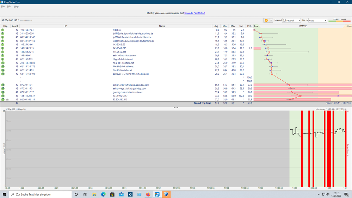Viewport: 352px width, 198px height.
Task: Select the fritz.box hop name
Action: (117, 30)
